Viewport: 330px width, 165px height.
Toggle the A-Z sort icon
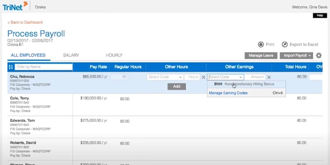(x=11, y=67)
